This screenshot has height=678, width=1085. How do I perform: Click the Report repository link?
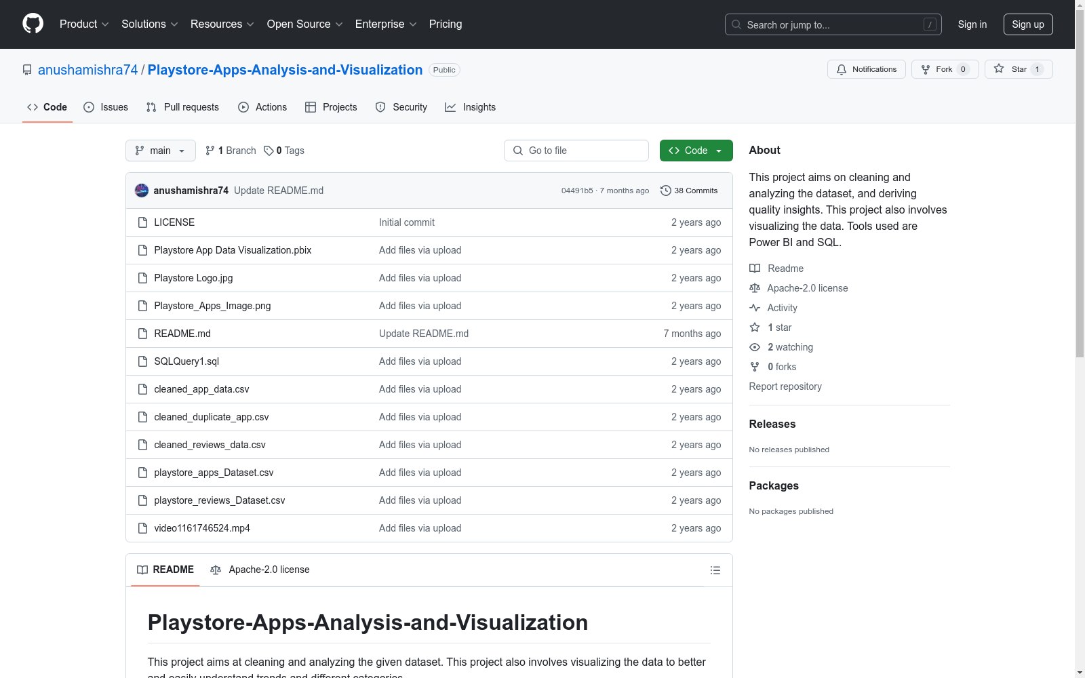(785, 386)
